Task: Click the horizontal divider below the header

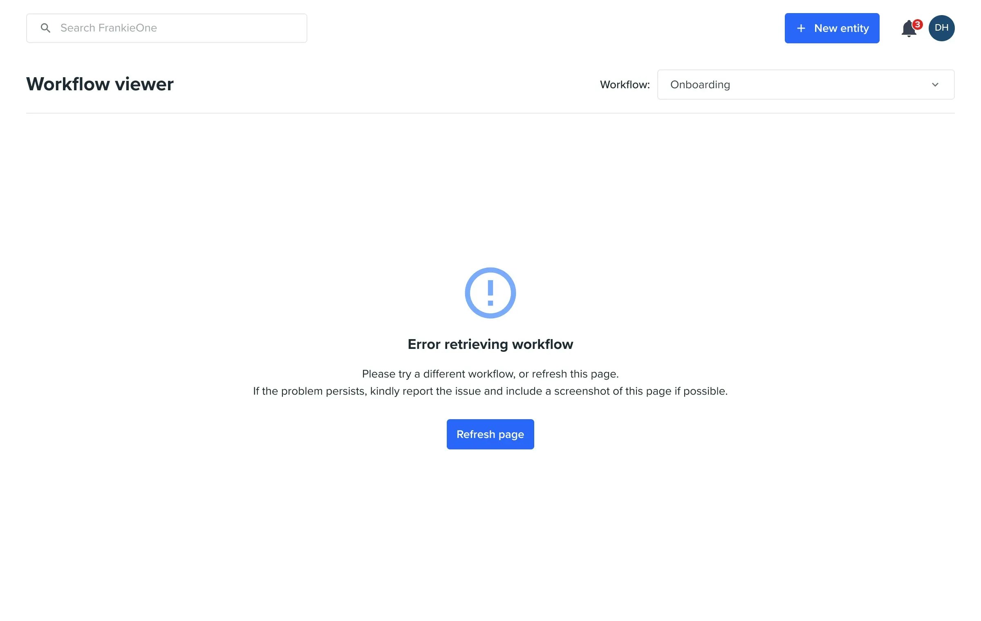Action: tap(490, 113)
